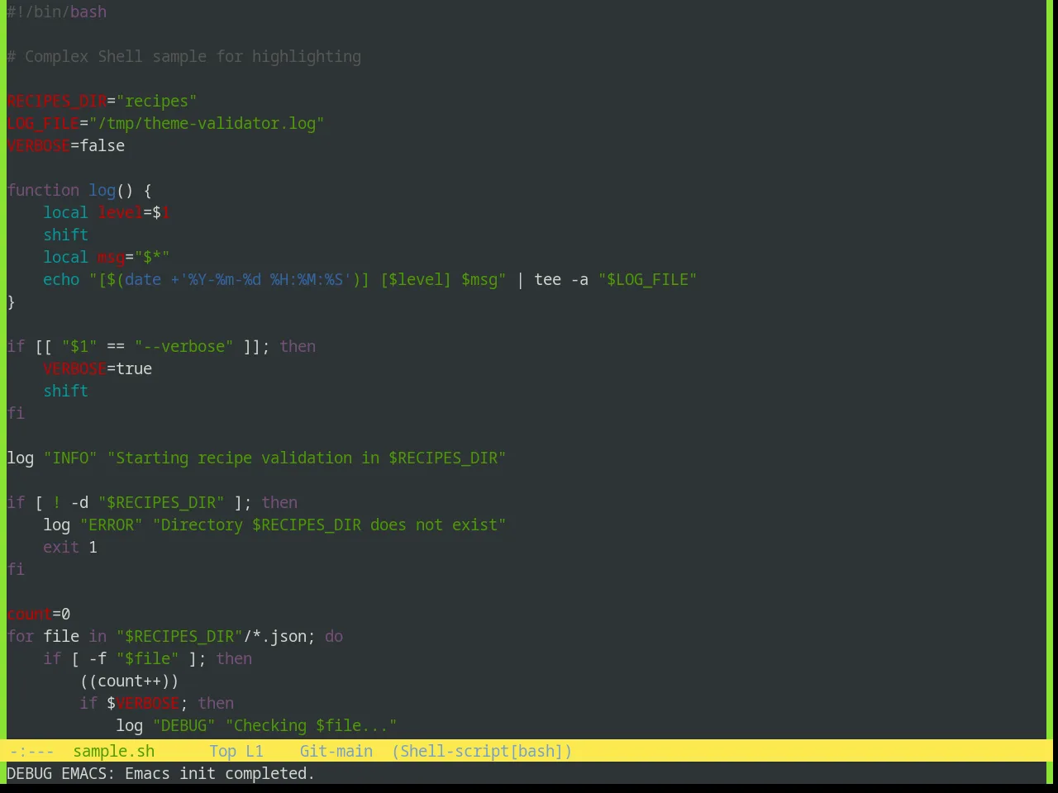
Task: Open the Shell-script[bash] major mode menu
Action: 482,751
